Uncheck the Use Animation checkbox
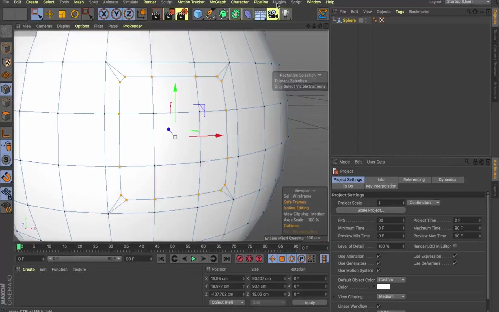Viewport: 499px width, 312px height. [x=379, y=256]
